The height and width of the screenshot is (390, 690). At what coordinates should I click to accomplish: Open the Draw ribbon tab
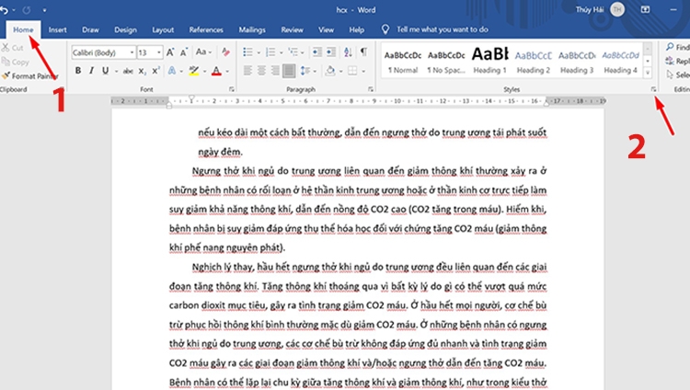click(90, 29)
